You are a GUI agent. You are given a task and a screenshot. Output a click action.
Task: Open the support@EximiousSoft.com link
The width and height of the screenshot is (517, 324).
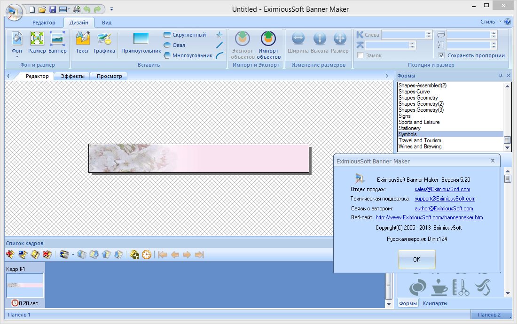click(445, 199)
